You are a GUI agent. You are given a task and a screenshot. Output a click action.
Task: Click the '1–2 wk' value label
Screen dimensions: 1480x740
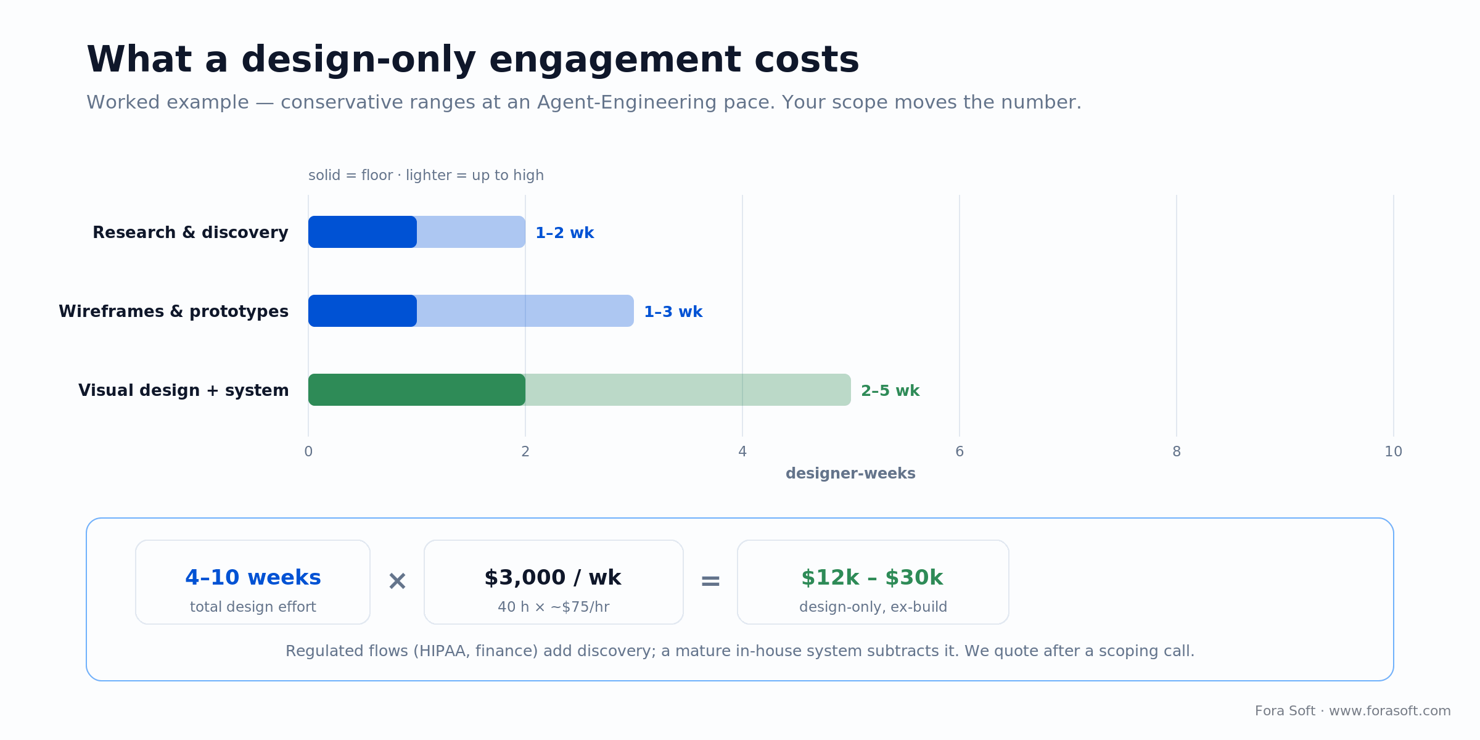pyautogui.click(x=565, y=233)
